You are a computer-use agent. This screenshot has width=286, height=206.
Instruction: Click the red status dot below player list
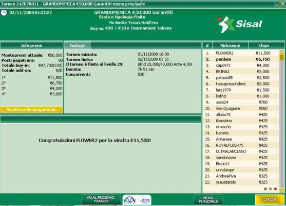coord(275,188)
